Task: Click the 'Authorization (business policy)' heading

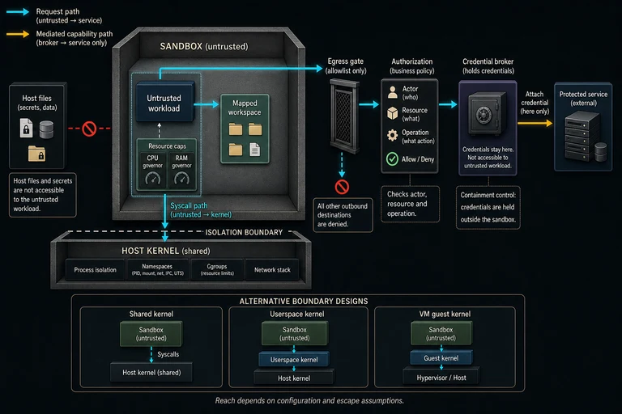Action: [411, 65]
